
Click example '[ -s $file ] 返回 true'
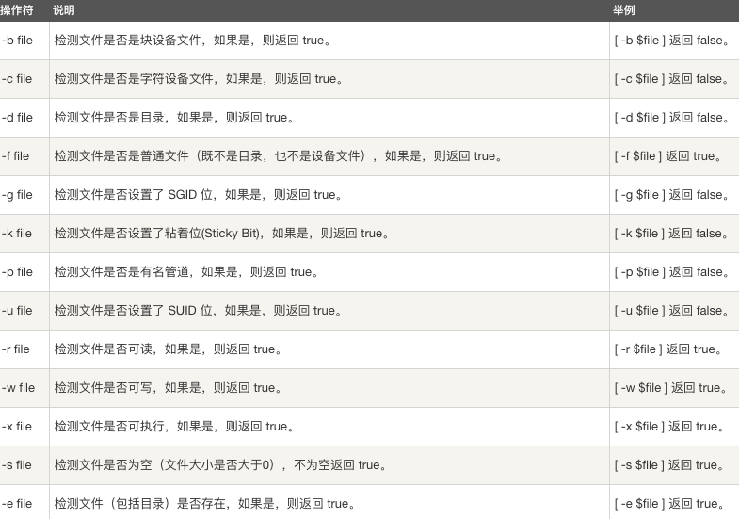point(669,465)
